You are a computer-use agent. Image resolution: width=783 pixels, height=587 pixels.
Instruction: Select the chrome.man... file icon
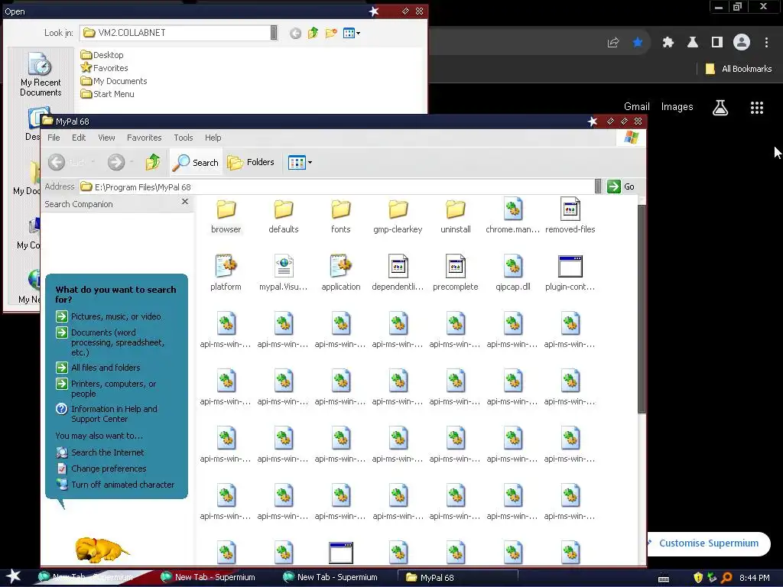[x=513, y=209]
